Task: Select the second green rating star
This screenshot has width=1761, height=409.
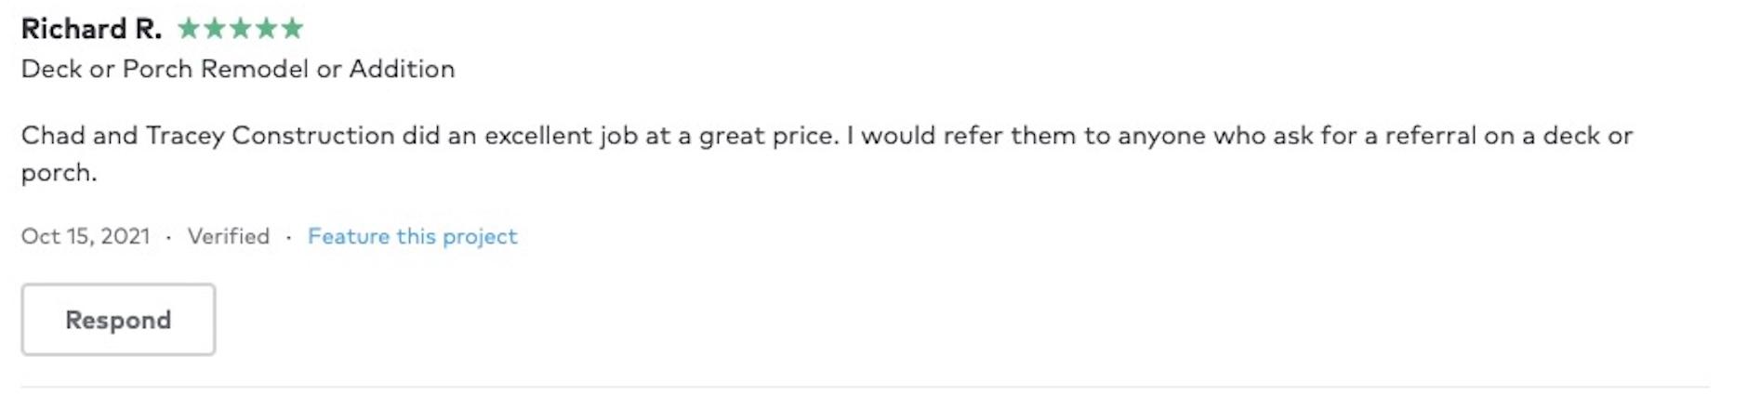Action: [x=215, y=29]
